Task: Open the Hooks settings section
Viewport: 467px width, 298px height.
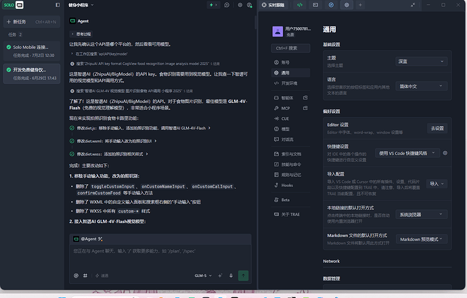Action: tap(290, 186)
